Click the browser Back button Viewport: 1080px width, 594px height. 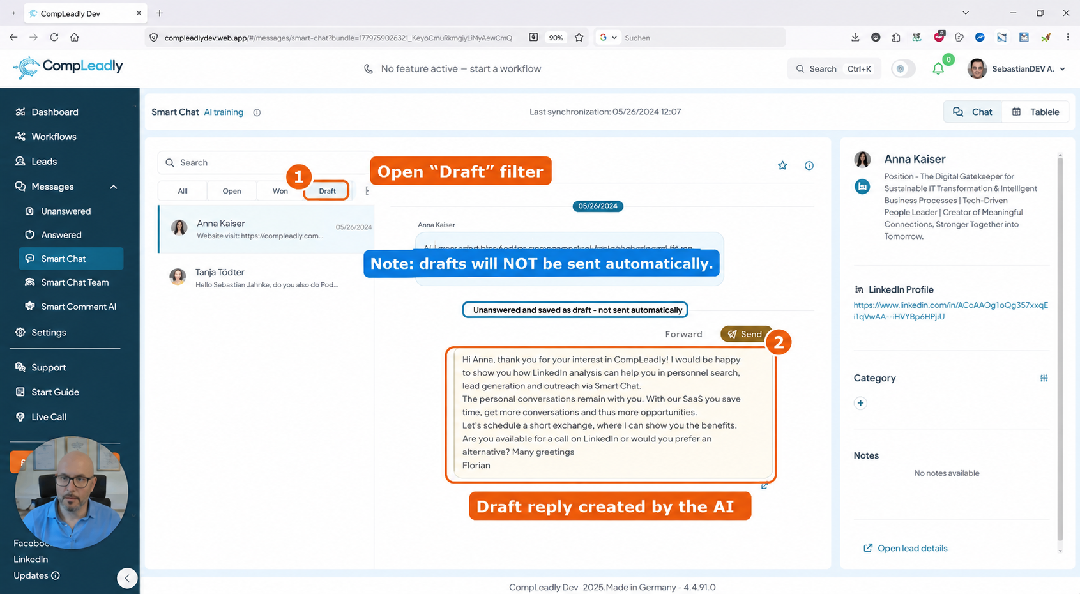(x=13, y=38)
